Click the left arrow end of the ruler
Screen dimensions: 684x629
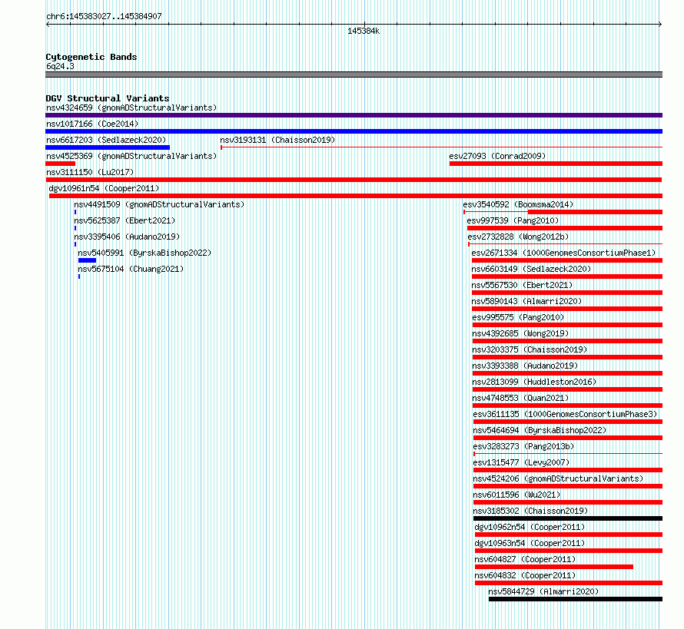pyautogui.click(x=48, y=24)
